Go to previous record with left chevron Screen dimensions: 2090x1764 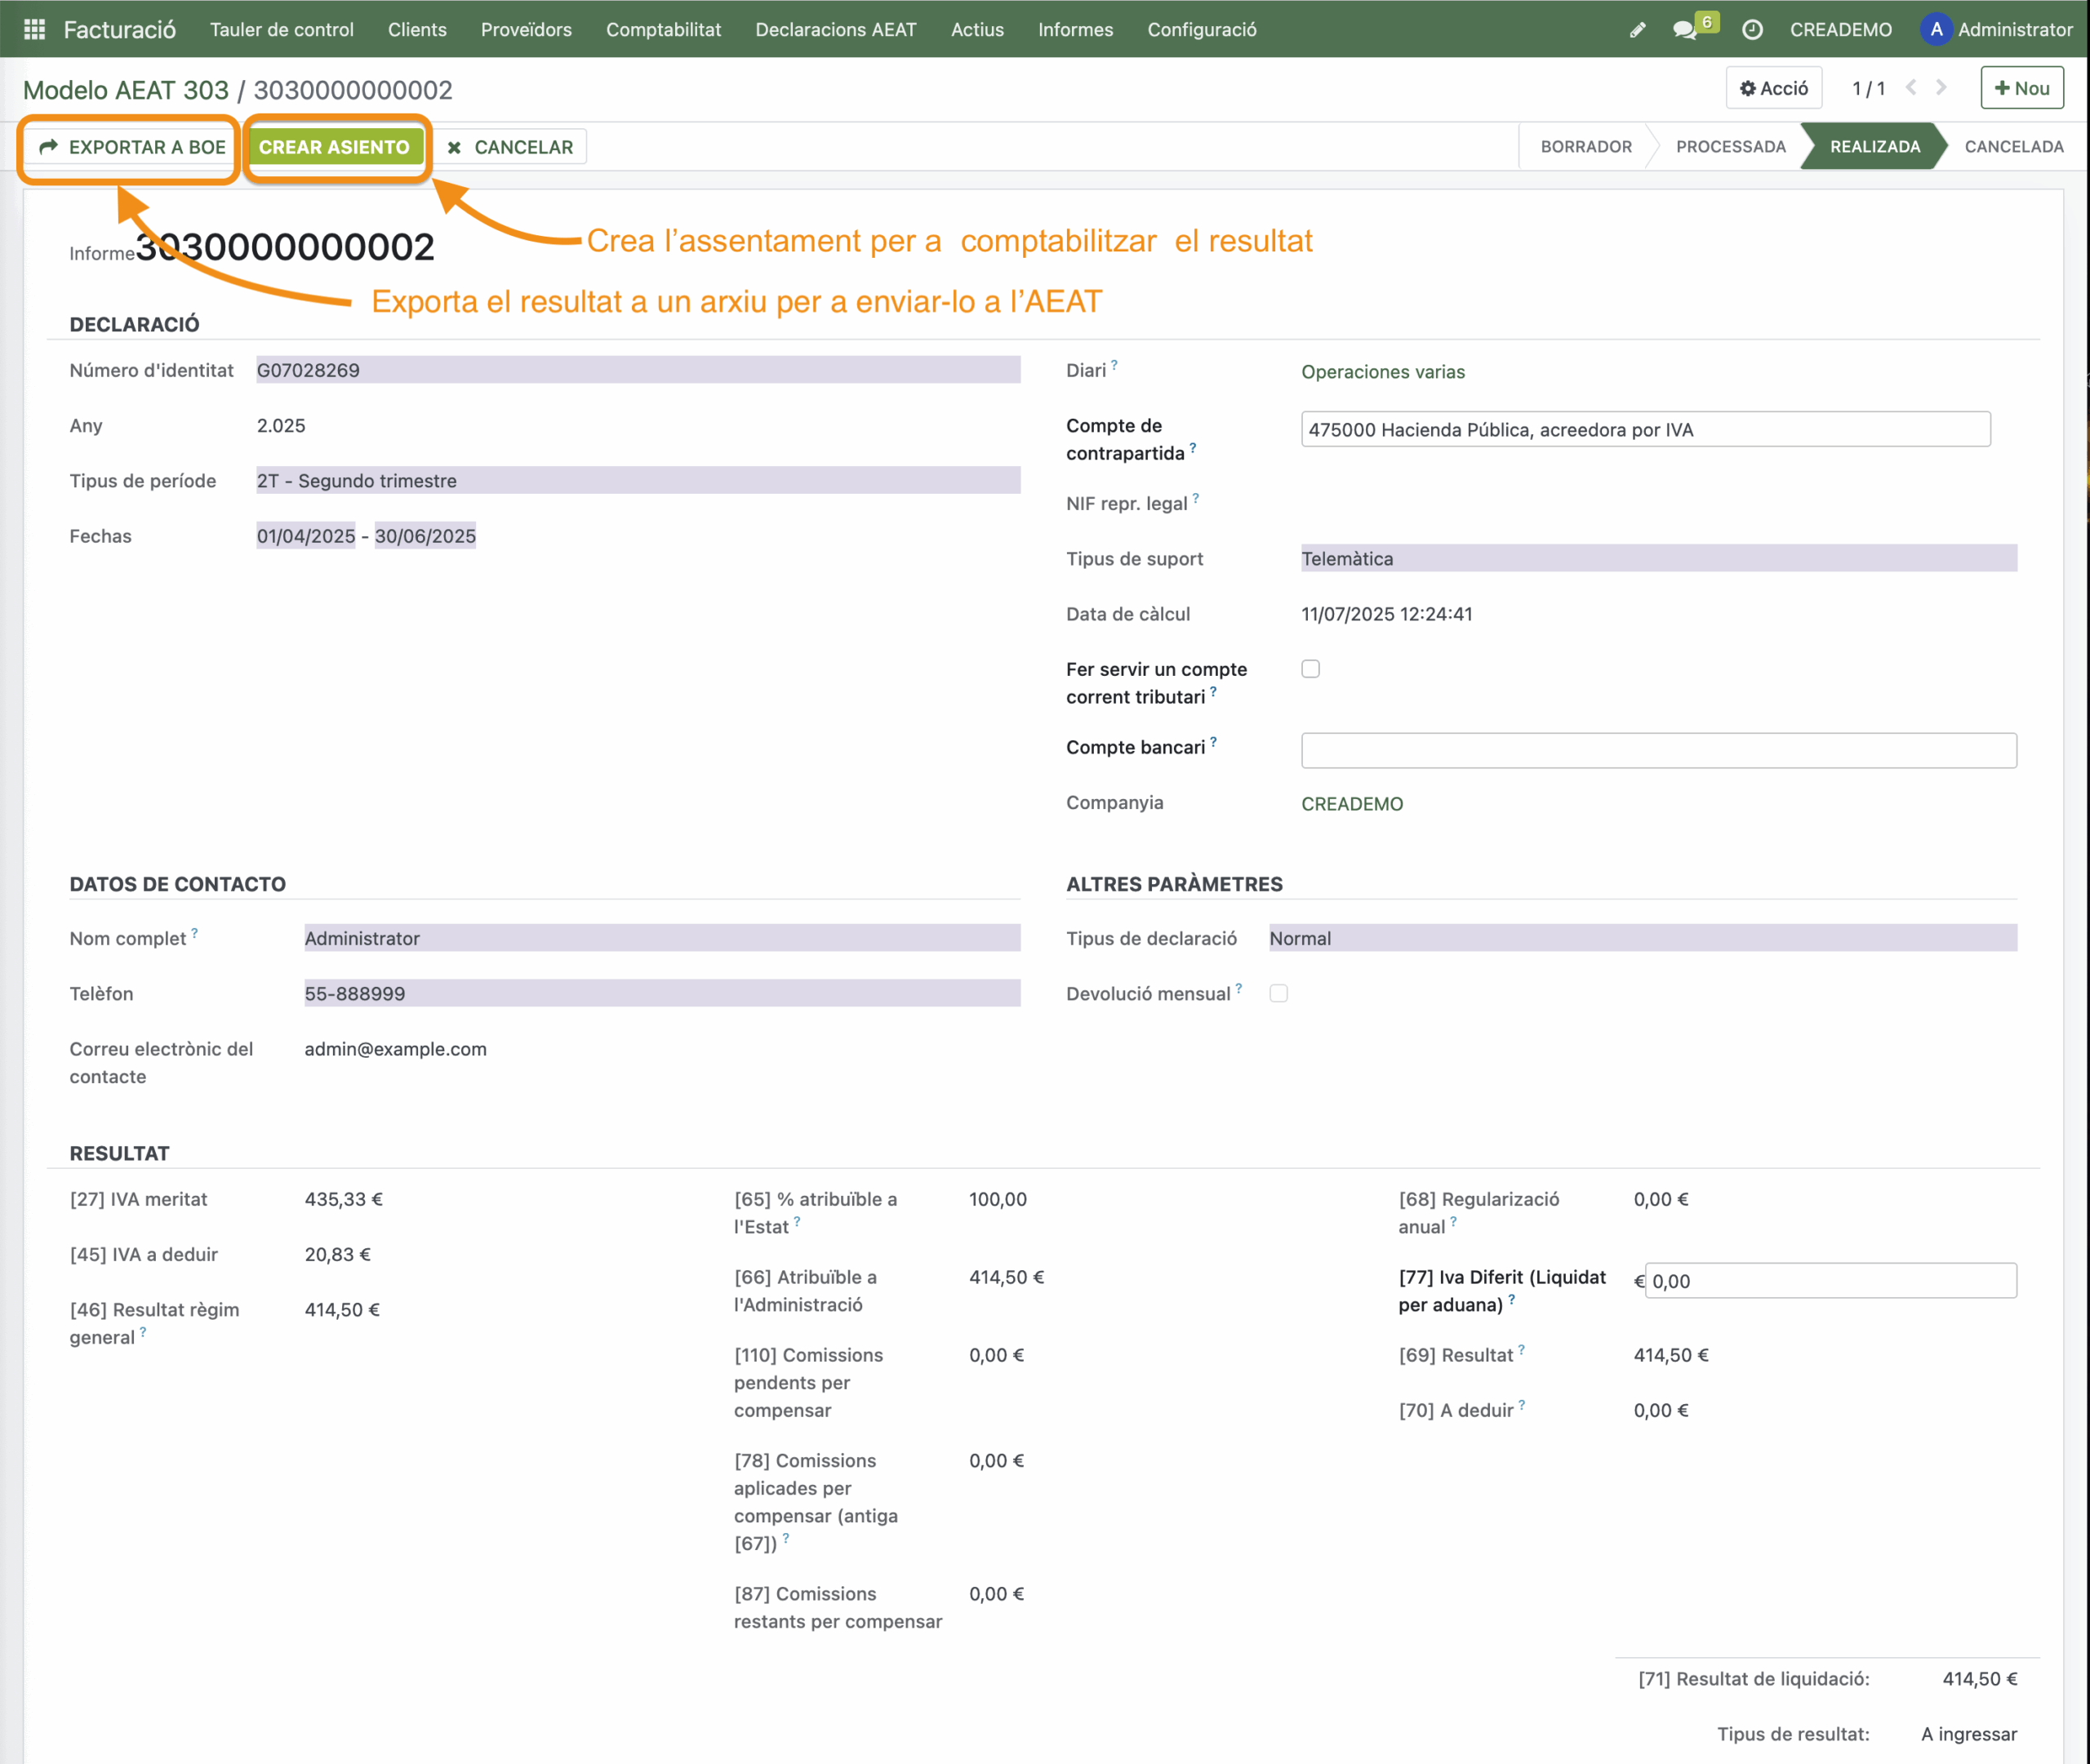1911,88
